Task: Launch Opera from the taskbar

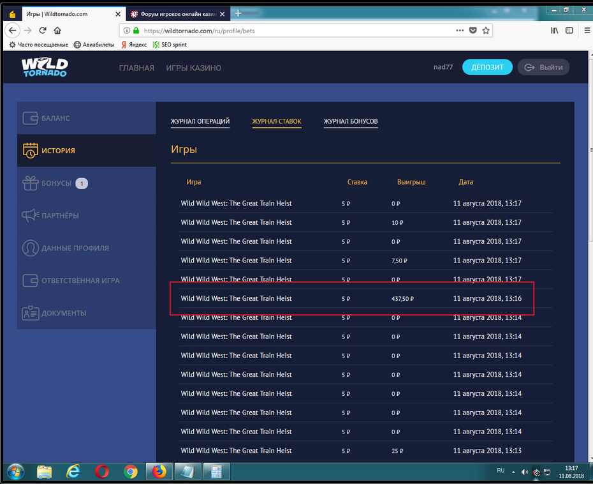Action: pos(102,472)
